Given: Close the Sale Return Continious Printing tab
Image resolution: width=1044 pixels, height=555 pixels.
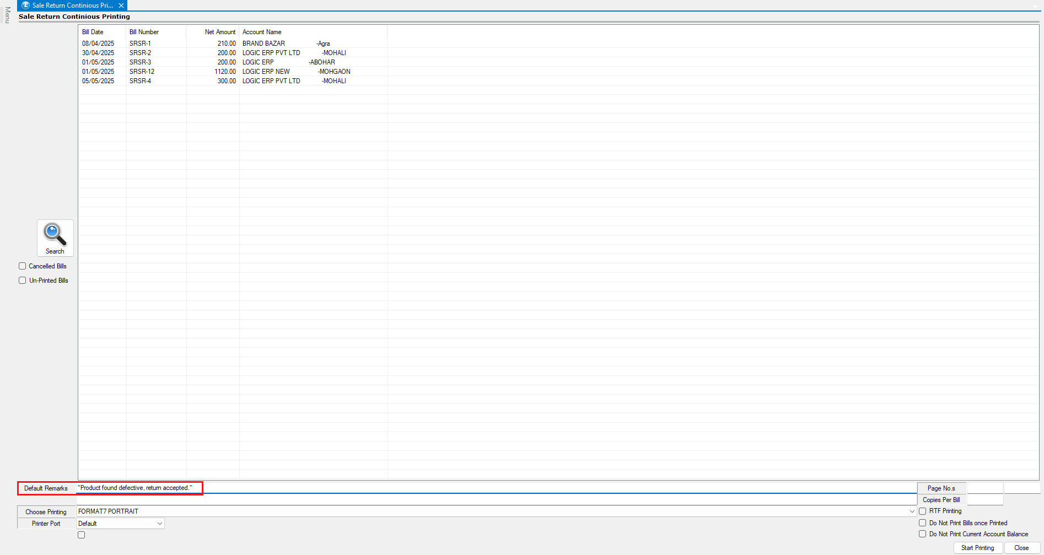Looking at the screenshot, I should (121, 6).
